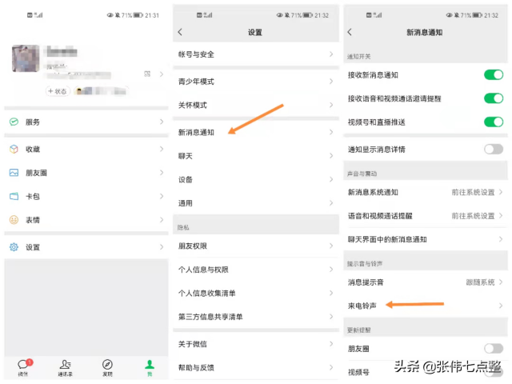Open the profile avatar picture
Viewport: 512px width, 384px height.
coord(26,58)
